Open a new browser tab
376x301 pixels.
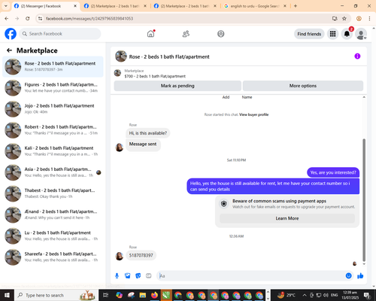pyautogui.click(x=296, y=6)
